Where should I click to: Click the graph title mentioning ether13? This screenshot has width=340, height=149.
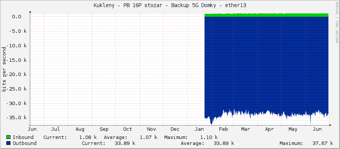pyautogui.click(x=170, y=6)
